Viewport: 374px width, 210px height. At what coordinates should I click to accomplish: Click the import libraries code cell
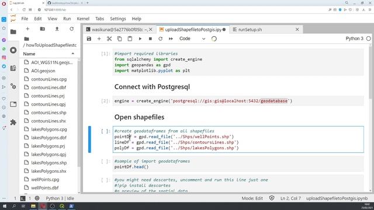[238, 62]
